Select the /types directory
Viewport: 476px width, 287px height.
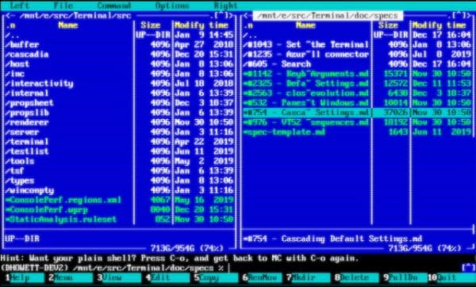(x=119, y=181)
